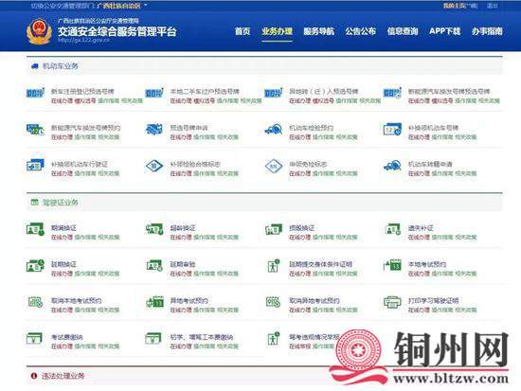521x391 pixels.
Task: Open the 公告公布 navigation tab
Action: click(x=361, y=31)
